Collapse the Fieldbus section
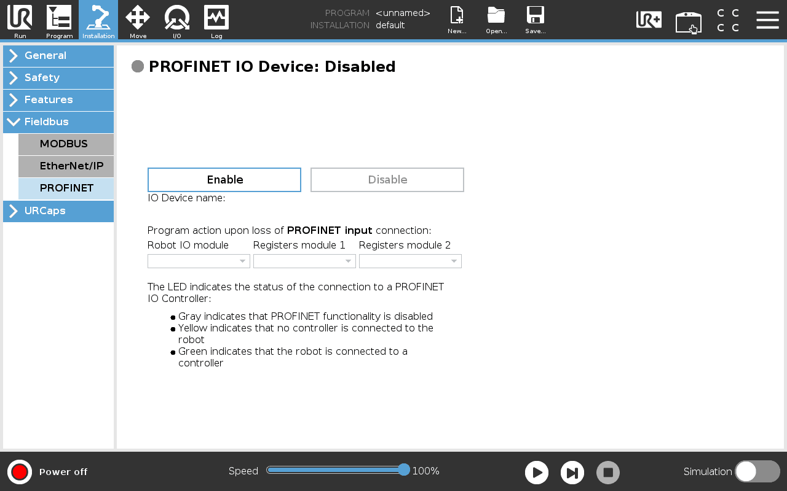 pyautogui.click(x=58, y=122)
